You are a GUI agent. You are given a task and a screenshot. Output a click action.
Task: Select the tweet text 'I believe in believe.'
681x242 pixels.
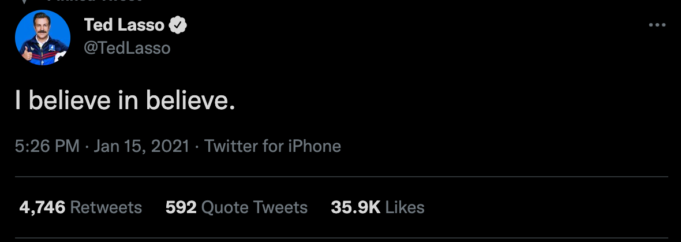pyautogui.click(x=125, y=101)
